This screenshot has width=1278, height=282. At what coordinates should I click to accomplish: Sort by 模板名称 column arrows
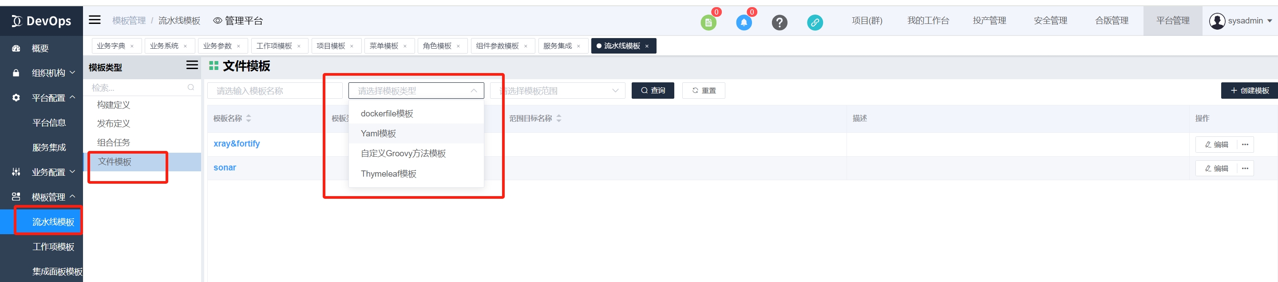[x=249, y=118]
